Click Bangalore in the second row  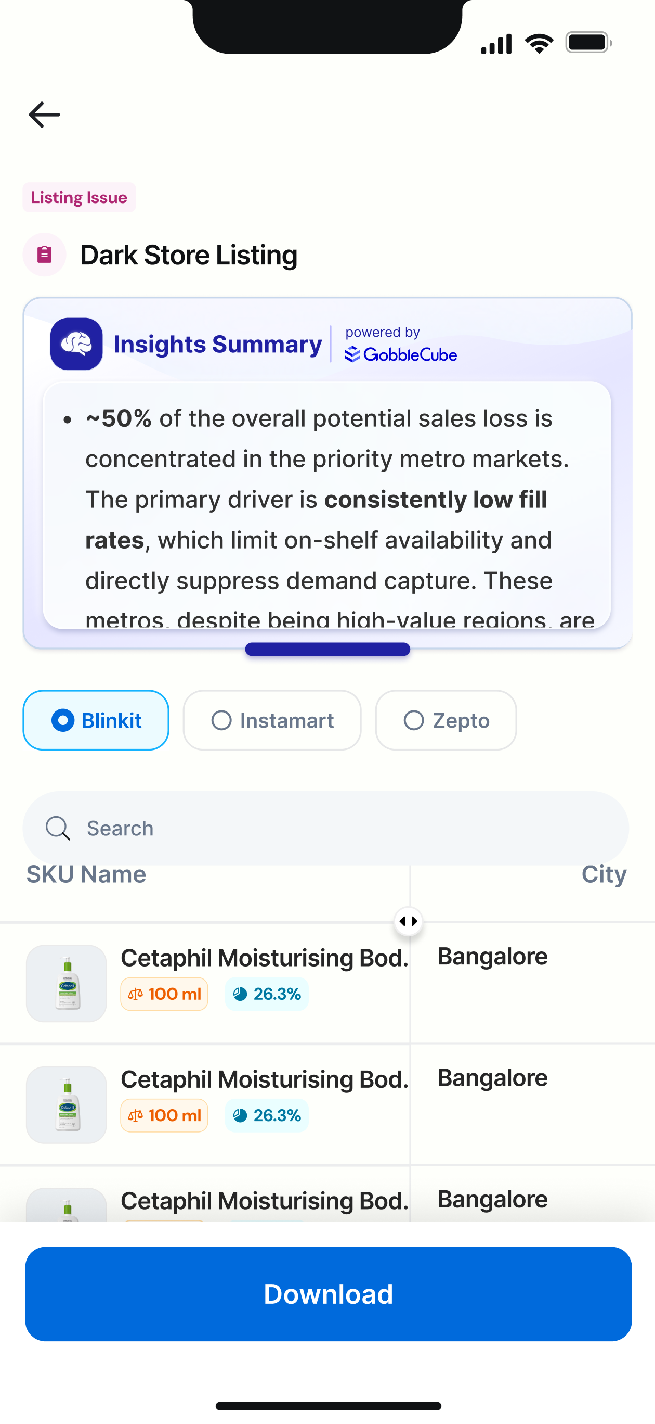(492, 1077)
